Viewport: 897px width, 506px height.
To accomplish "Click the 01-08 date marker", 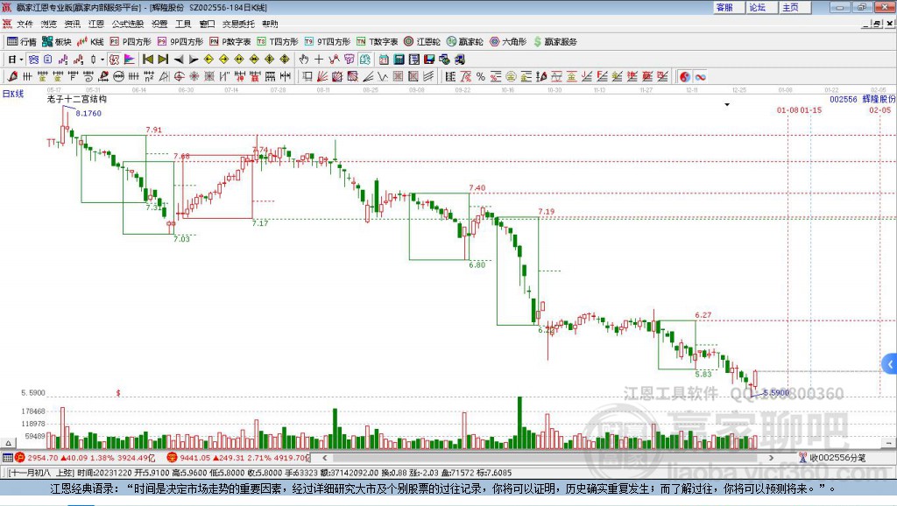I will (x=788, y=109).
